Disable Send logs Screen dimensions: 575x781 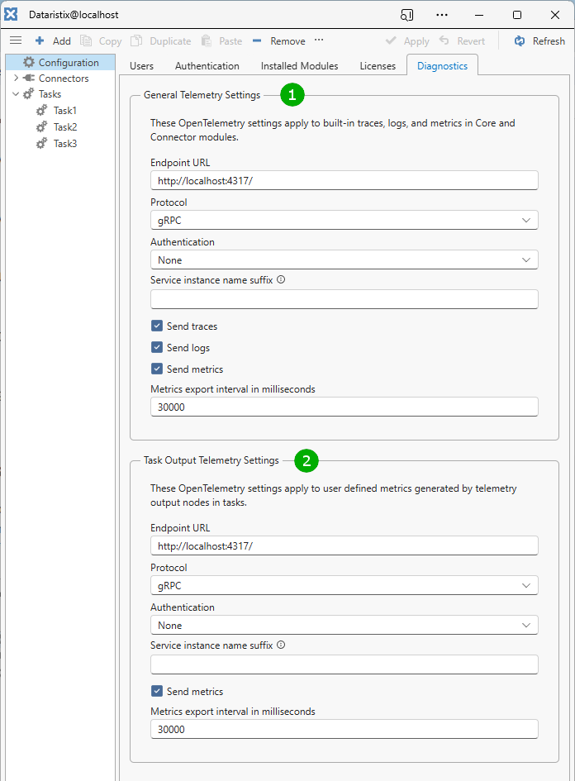click(156, 347)
